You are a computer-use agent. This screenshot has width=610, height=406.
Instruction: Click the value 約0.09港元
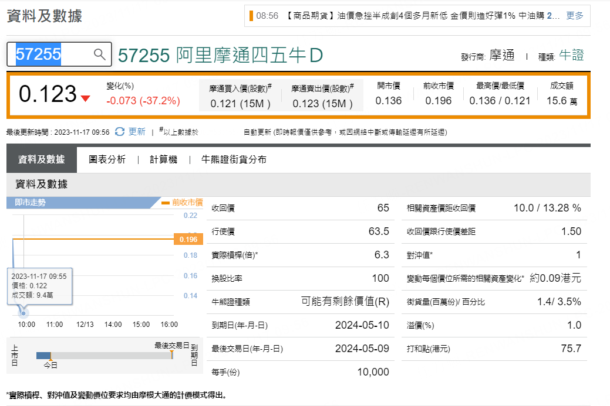click(x=555, y=278)
